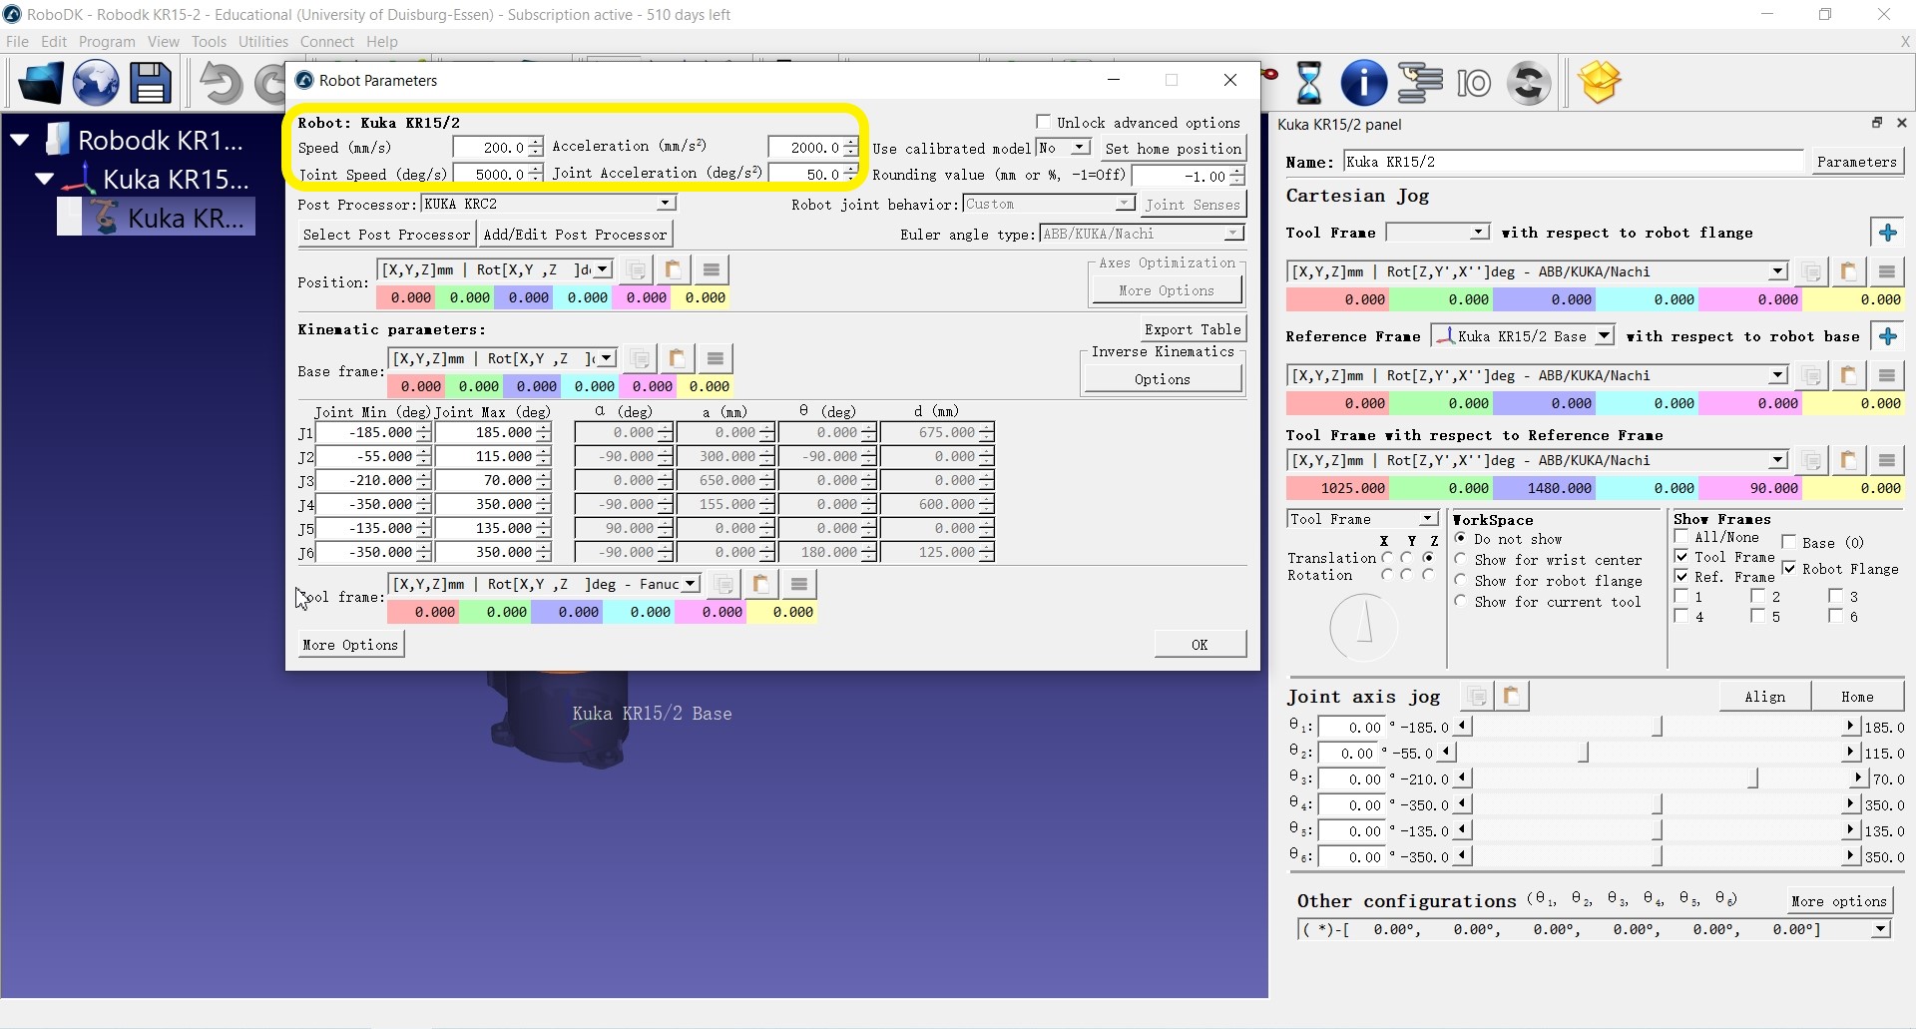Screen dimensions: 1916x1029
Task: Click the yellow package box icon
Action: [1599, 83]
